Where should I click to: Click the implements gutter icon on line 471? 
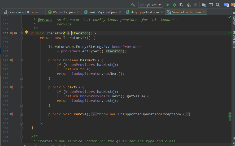tap(12, 60)
